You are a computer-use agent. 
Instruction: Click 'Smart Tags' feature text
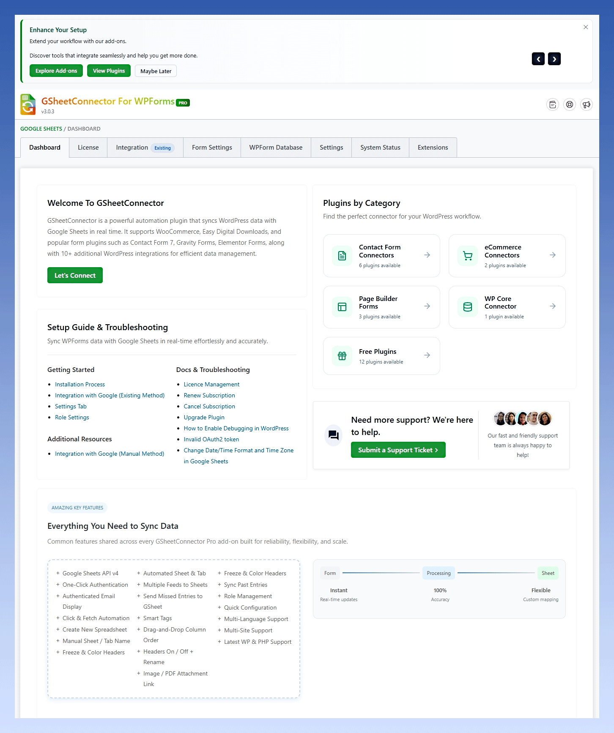tap(157, 618)
